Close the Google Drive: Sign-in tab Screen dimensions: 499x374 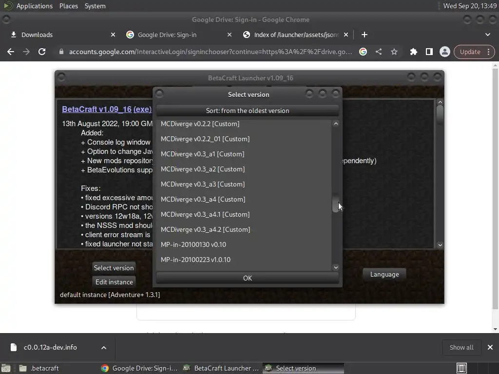tap(229, 35)
